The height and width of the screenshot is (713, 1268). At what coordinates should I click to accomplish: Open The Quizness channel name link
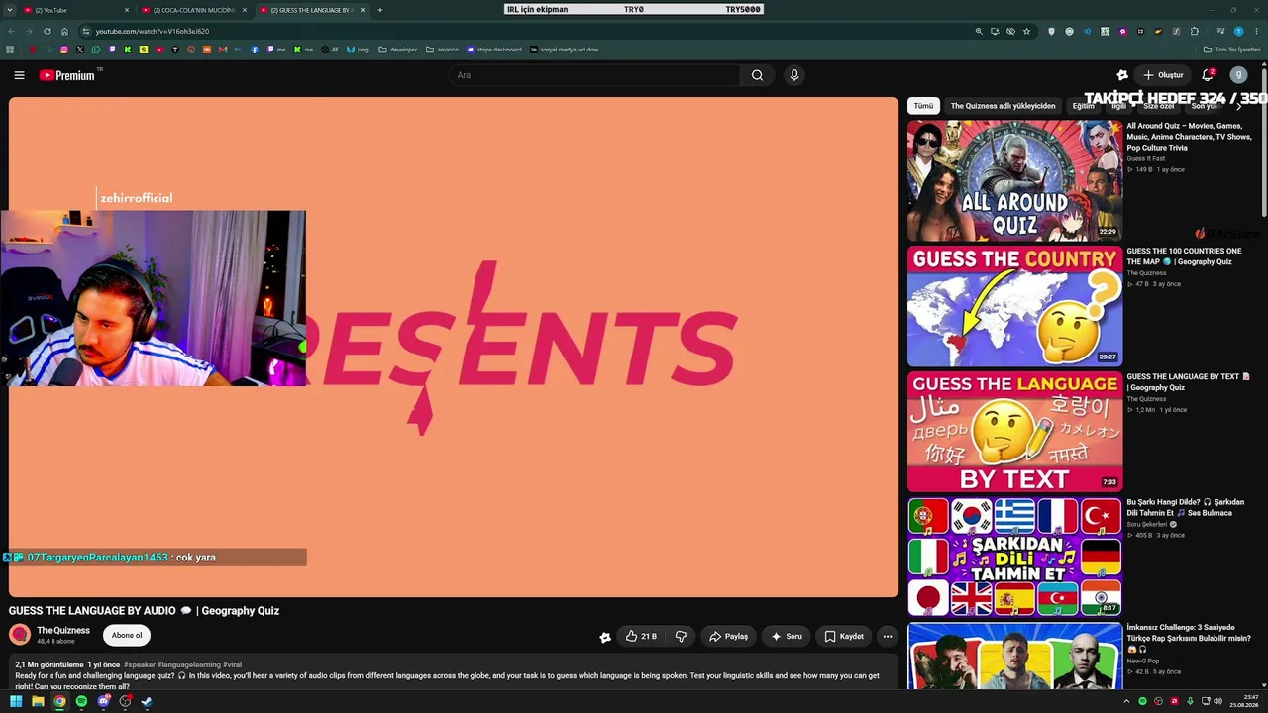click(63, 630)
